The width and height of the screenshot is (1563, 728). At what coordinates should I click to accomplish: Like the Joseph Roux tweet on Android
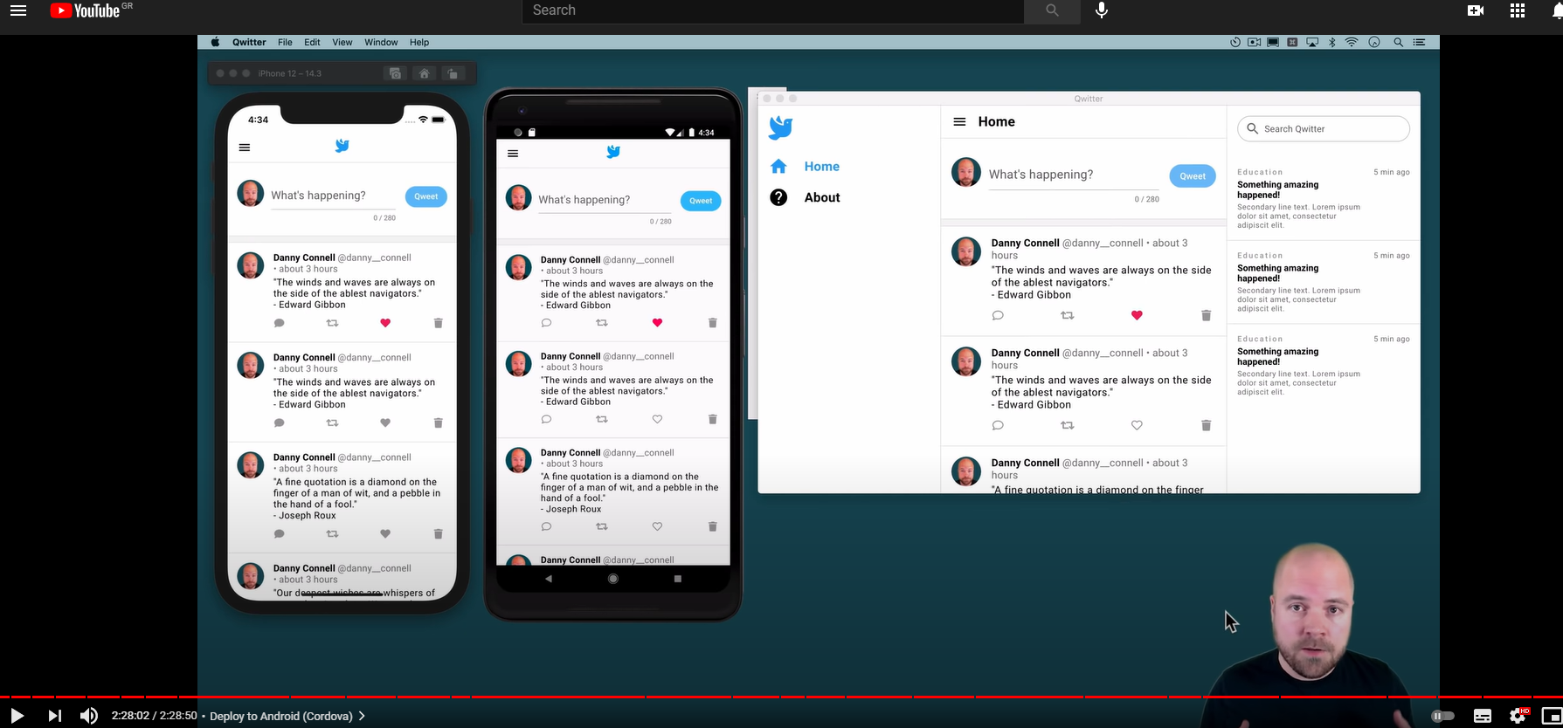coord(658,526)
